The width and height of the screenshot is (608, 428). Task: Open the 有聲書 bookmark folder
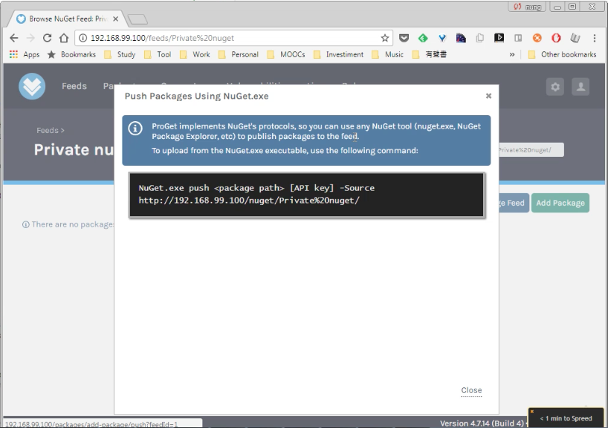click(x=430, y=55)
